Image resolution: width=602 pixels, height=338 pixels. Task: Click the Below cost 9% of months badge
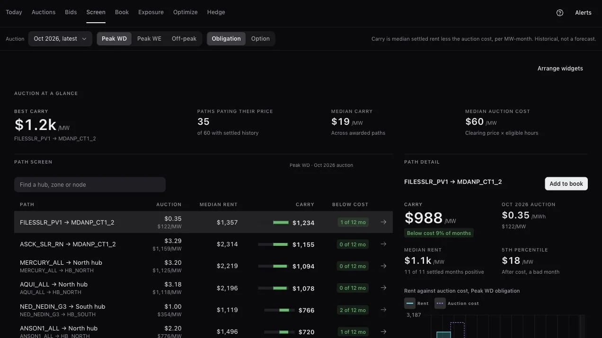439,233
